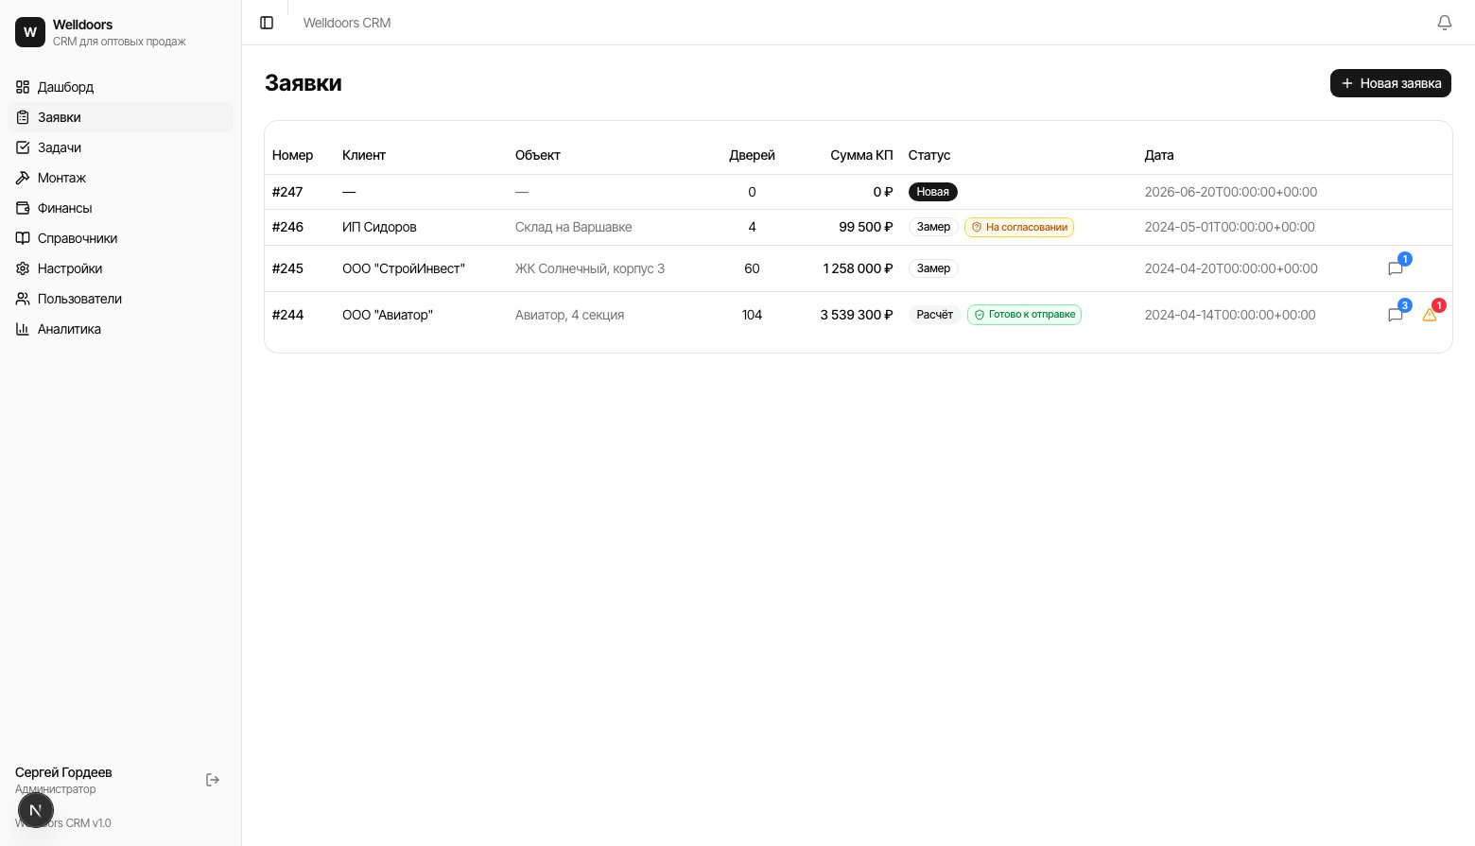Open Аналитика section

[x=120, y=329]
